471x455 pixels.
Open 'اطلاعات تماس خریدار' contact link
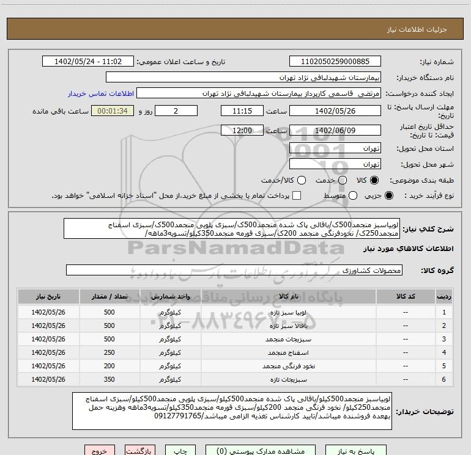pyautogui.click(x=97, y=94)
